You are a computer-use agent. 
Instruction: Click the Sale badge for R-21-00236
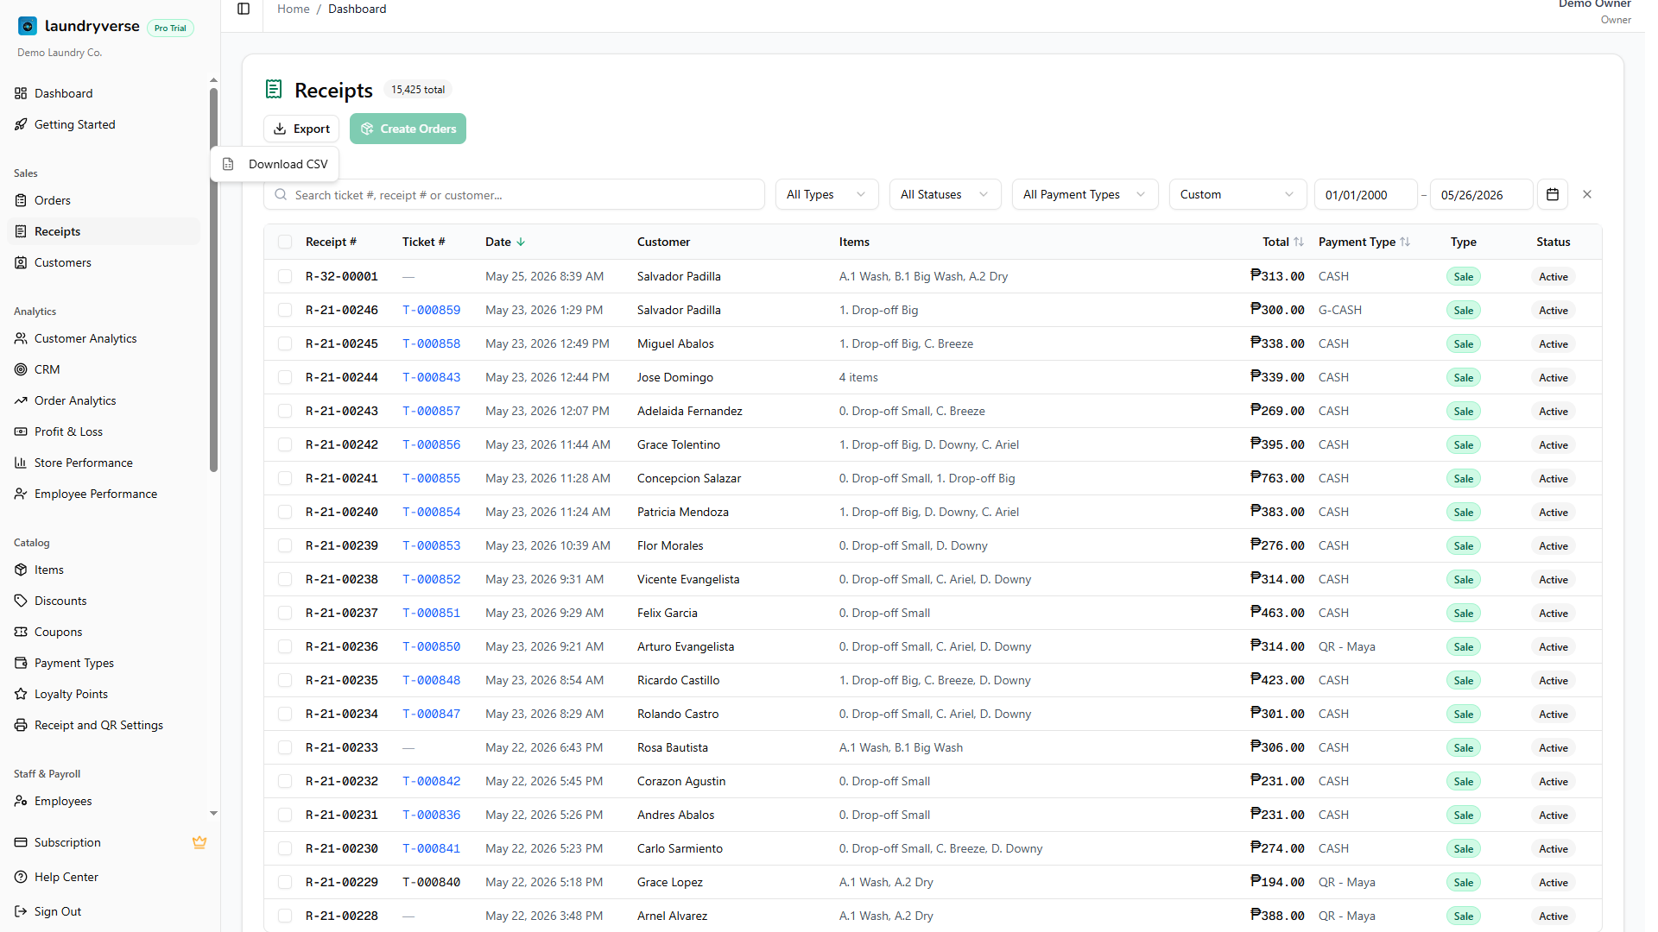(1463, 646)
